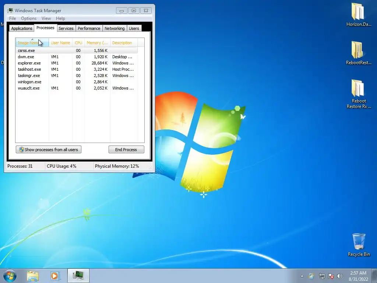Show hidden tray icons arrow

[x=302, y=276]
